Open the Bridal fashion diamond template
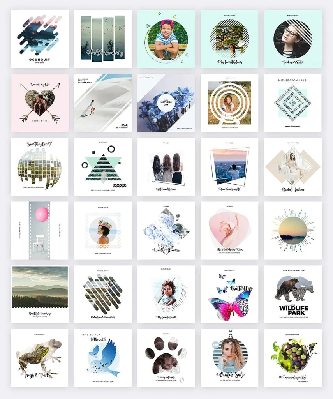This screenshot has width=333, height=399. click(x=293, y=167)
